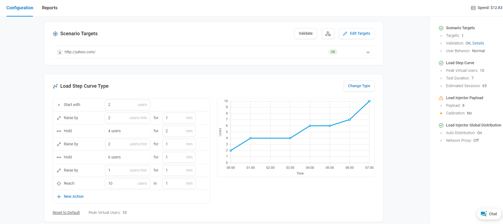Click the Chat bubble icon
Screen dimensions: 503x224
[x=484, y=214]
